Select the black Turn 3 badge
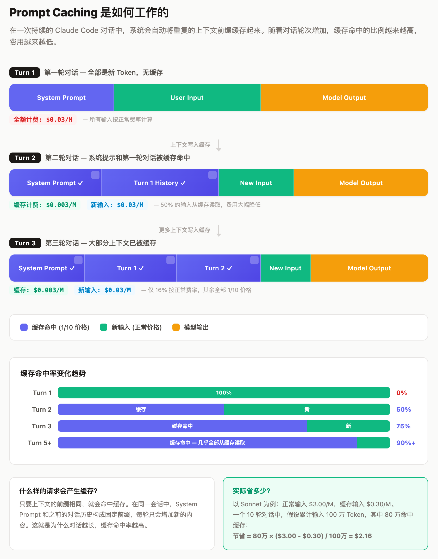This screenshot has width=438, height=559. click(x=25, y=243)
